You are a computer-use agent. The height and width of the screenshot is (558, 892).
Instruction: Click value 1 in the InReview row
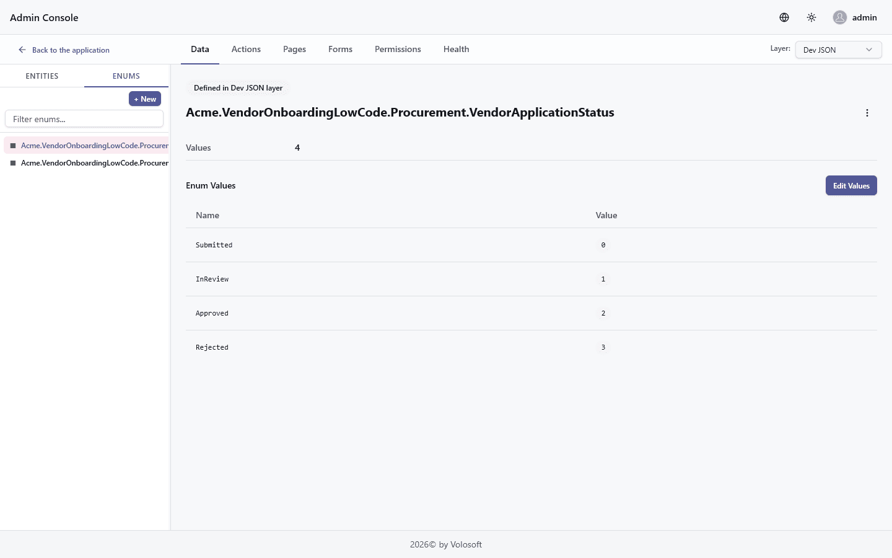click(x=603, y=279)
